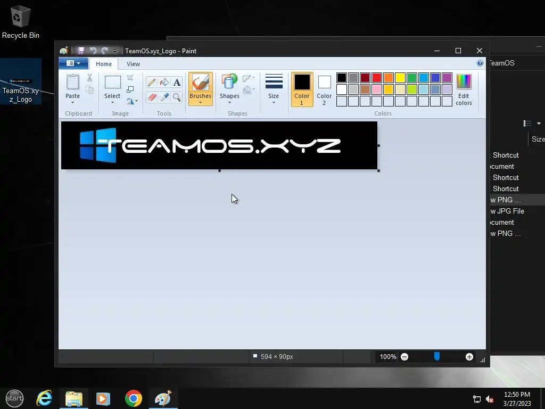Open File Explorer from the taskbar

tap(74, 398)
